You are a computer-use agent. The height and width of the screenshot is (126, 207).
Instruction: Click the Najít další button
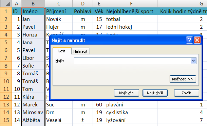[155, 93]
